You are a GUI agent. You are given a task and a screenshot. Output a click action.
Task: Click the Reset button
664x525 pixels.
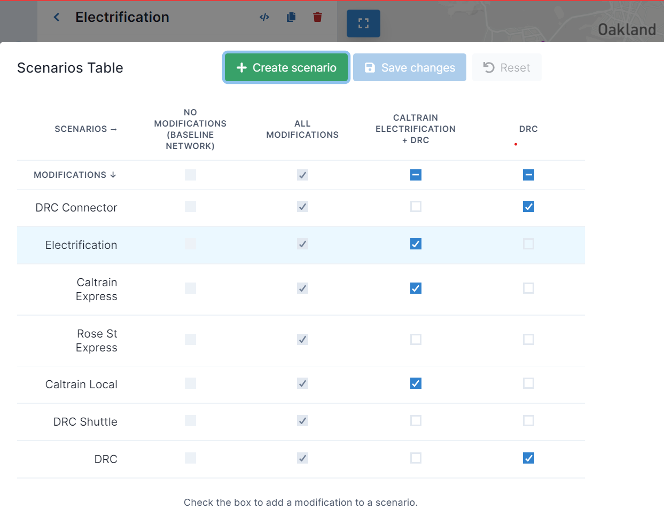coord(506,67)
